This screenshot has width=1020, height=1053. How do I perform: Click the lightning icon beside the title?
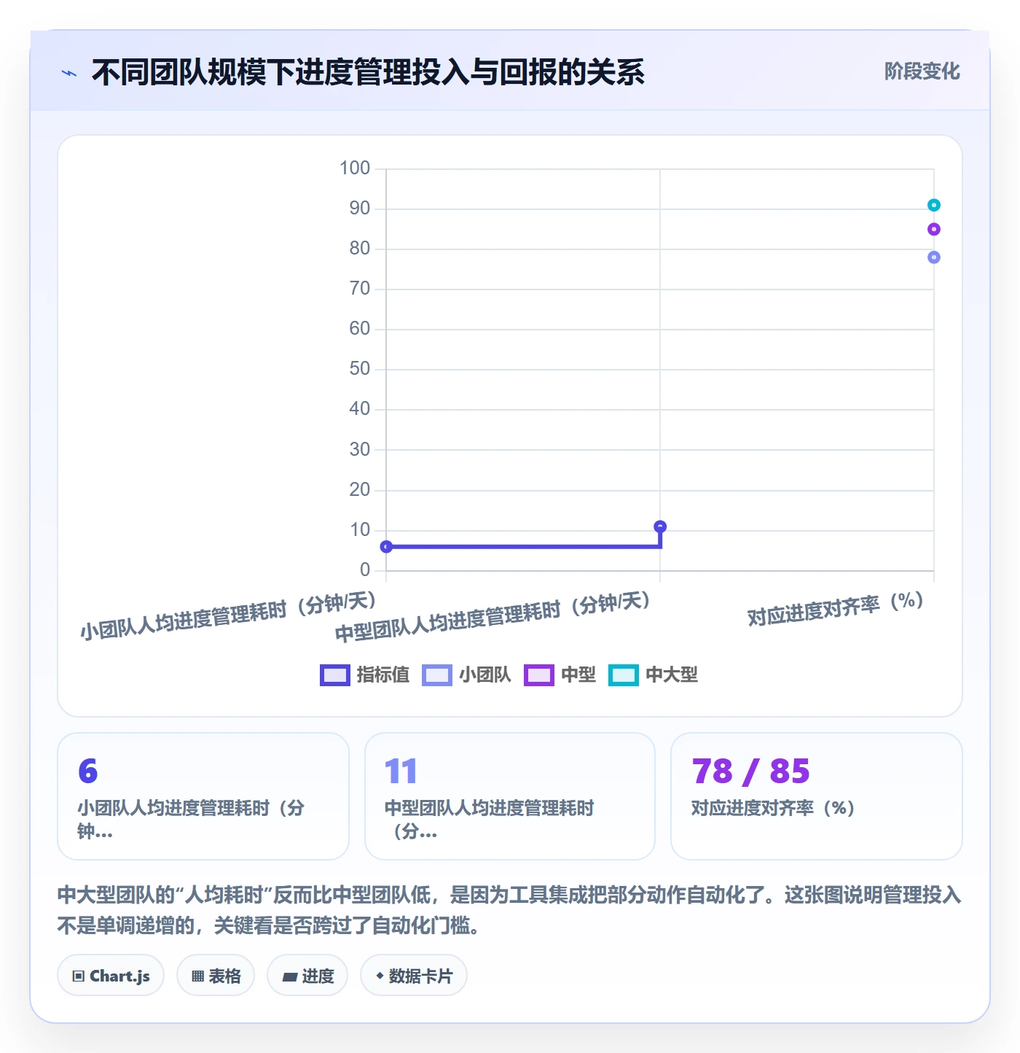69,73
